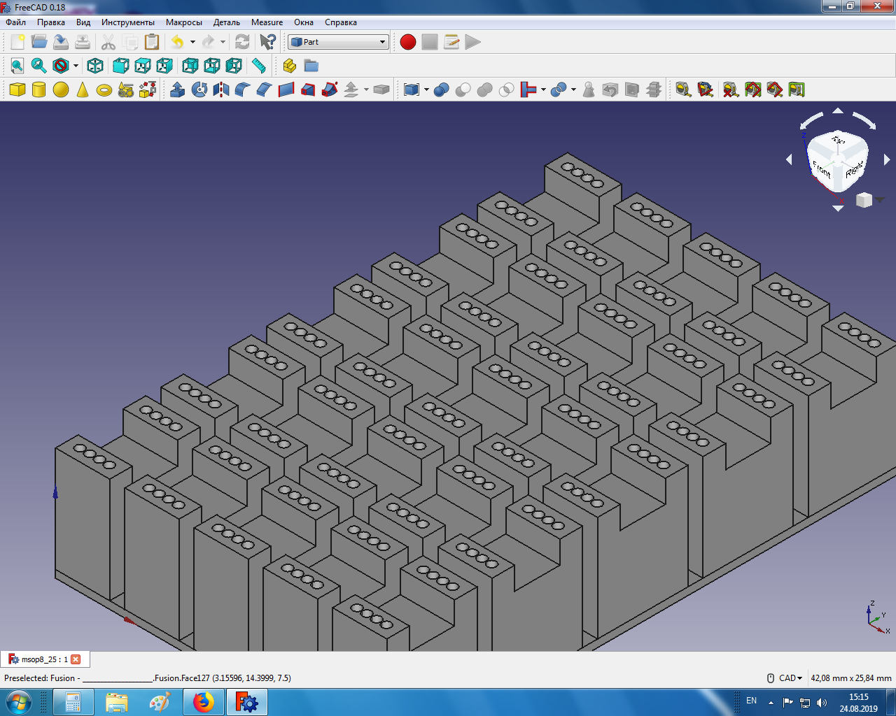Screen dimensions: 896x716
Task: Create a Sphere primitive
Action: [x=61, y=89]
